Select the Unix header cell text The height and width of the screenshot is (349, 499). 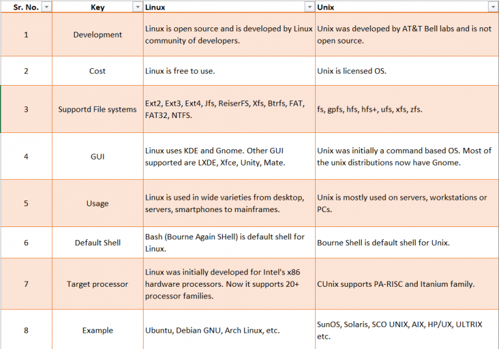click(x=326, y=6)
